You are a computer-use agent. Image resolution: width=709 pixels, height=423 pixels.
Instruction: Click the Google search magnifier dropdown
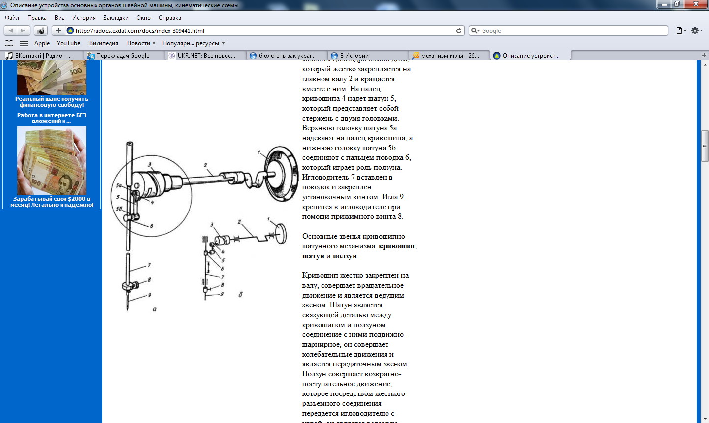475,30
